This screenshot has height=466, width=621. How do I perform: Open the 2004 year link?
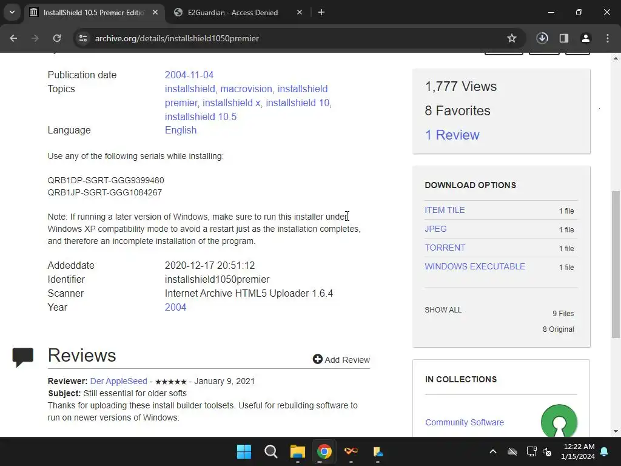click(175, 307)
